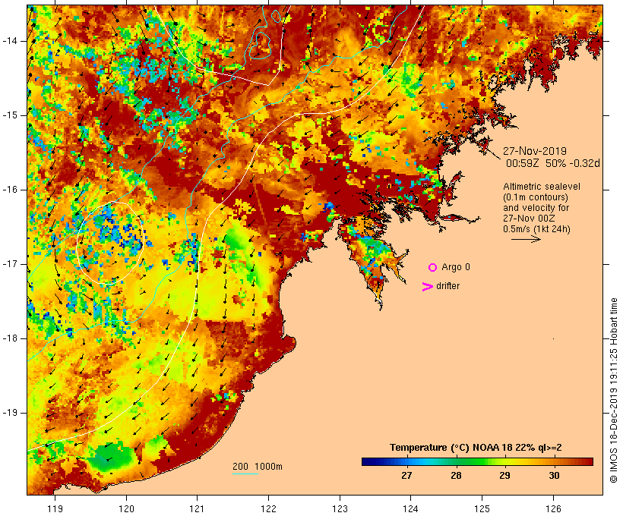
Task: Click the "200 1000m" depth contour label
Action: 258,467
